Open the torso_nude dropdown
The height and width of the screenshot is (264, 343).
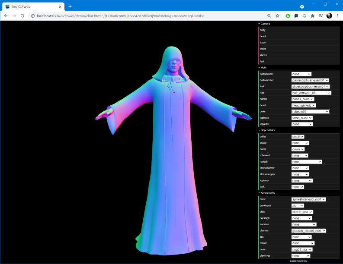click(302, 118)
